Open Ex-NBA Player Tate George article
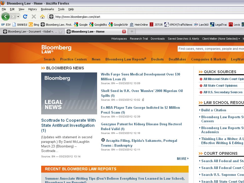Screen dimensions: 244x183 [140, 110]
